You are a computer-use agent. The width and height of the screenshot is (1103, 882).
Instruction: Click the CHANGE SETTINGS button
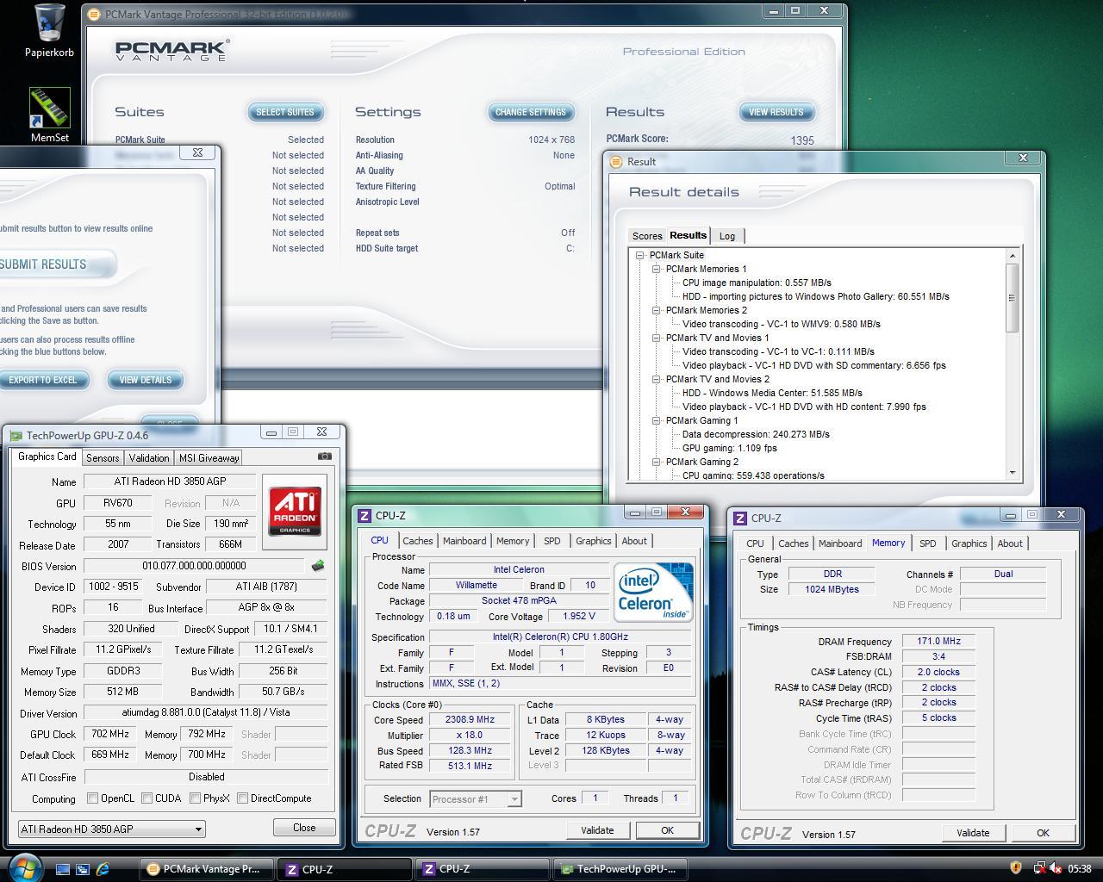tap(531, 112)
